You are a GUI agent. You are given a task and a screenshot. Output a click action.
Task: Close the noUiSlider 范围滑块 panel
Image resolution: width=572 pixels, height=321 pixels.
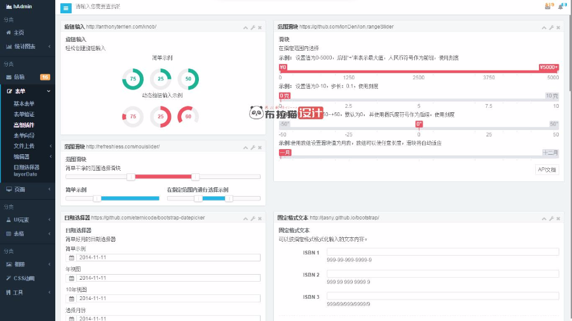point(260,147)
